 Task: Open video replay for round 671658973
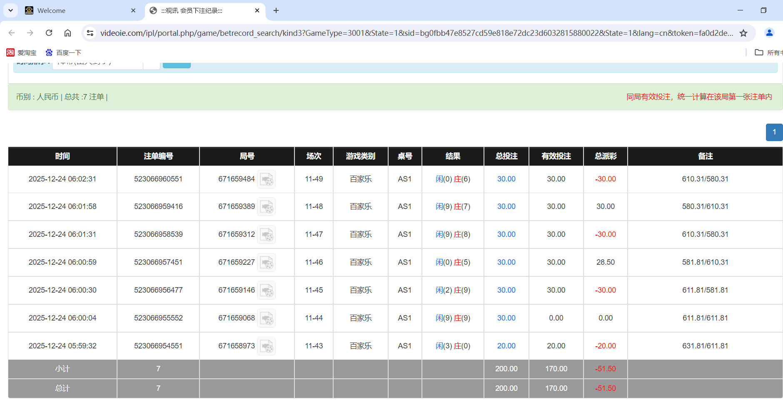pyautogui.click(x=266, y=346)
